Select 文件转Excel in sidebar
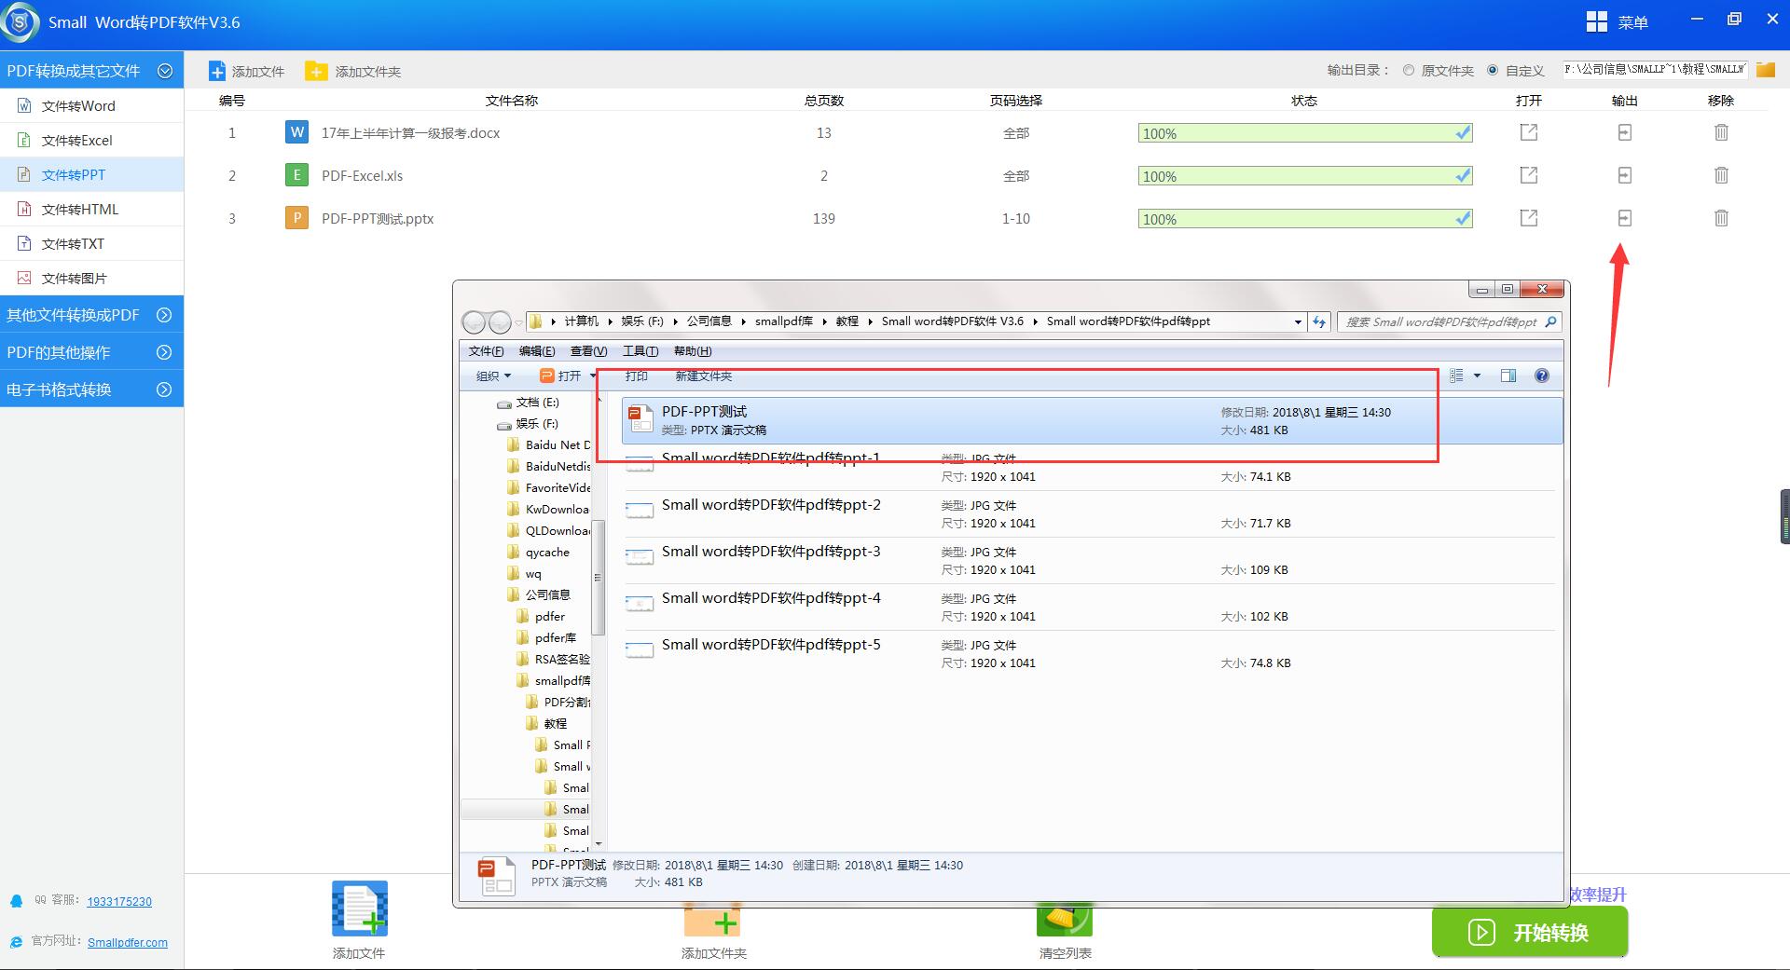The height and width of the screenshot is (970, 1790). [91, 140]
